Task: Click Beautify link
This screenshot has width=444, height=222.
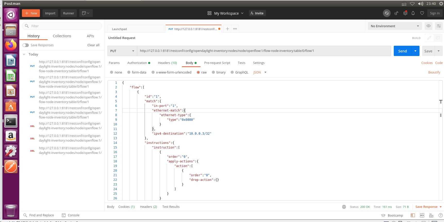Action: [434, 72]
